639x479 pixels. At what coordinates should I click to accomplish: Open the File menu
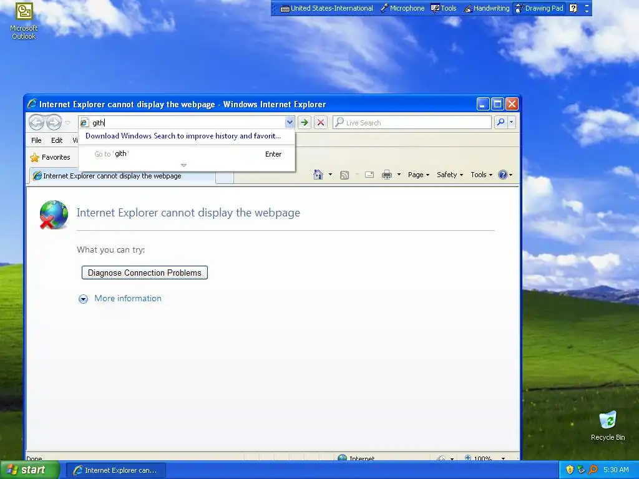(36, 140)
